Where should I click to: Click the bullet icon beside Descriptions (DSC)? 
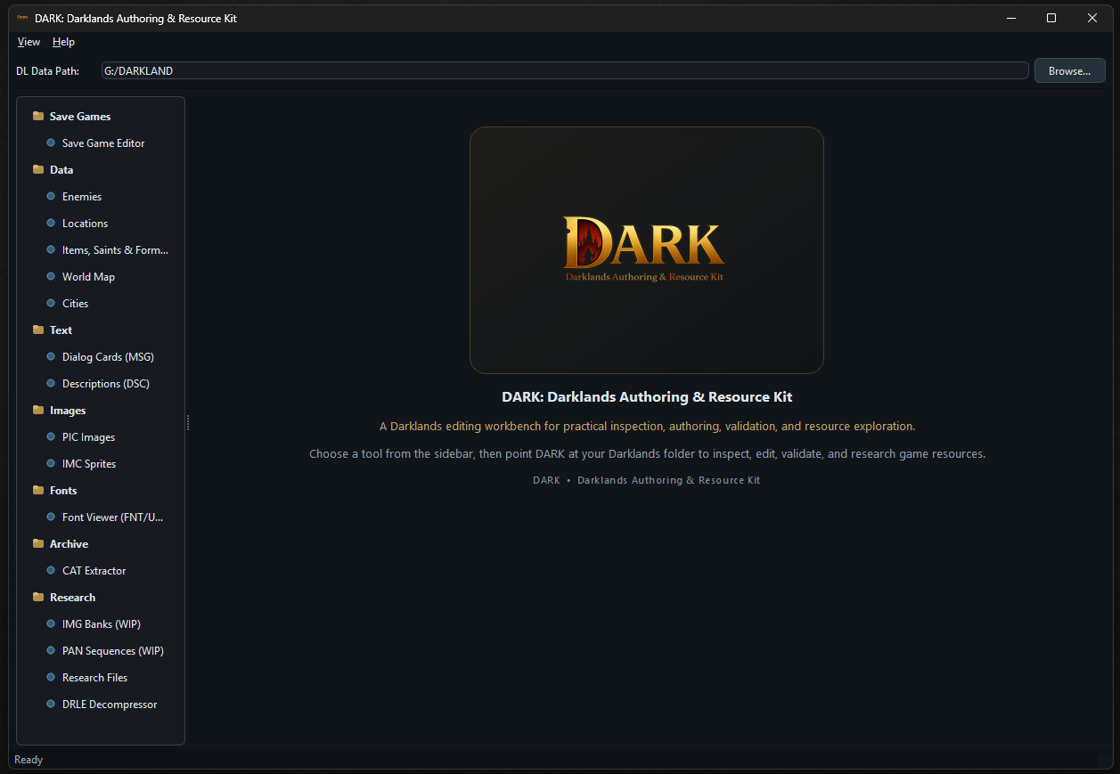pos(51,384)
